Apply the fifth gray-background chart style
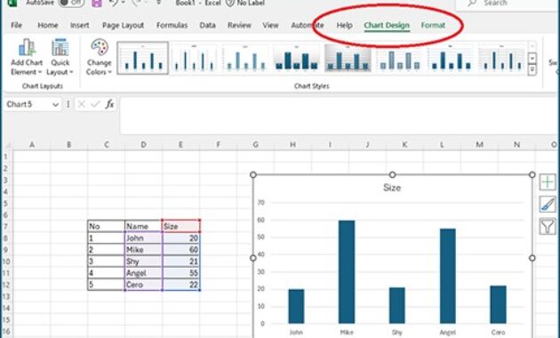Viewport: 560px width, 338px height. (x=348, y=58)
